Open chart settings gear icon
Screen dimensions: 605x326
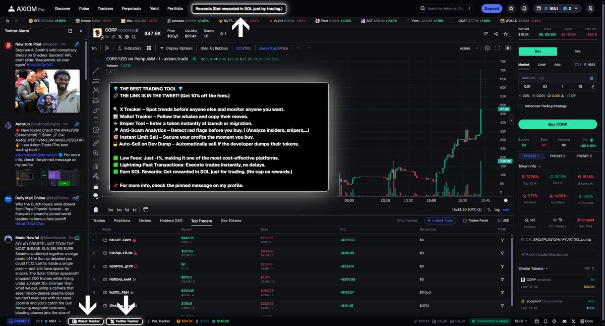click(x=487, y=48)
